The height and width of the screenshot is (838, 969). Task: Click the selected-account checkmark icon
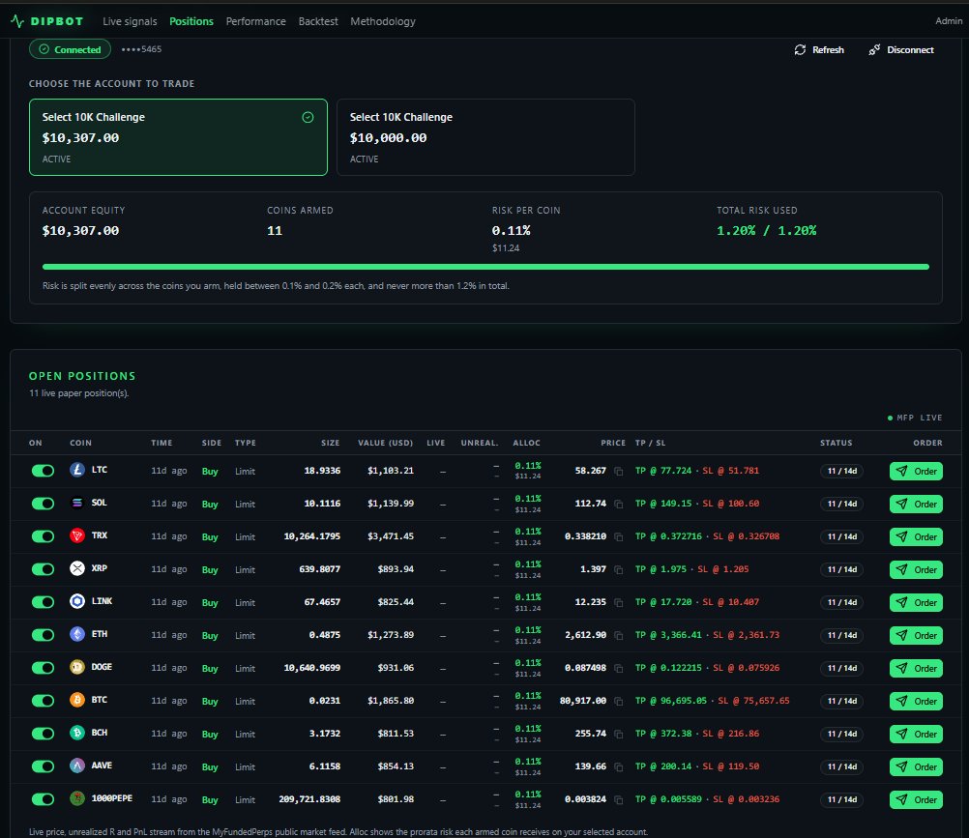point(308,117)
